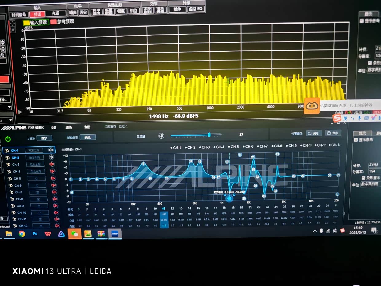Viewport: 381px width, 286px height.
Task: Click the 虚拟 EQ button
Action: (x=196, y=9)
